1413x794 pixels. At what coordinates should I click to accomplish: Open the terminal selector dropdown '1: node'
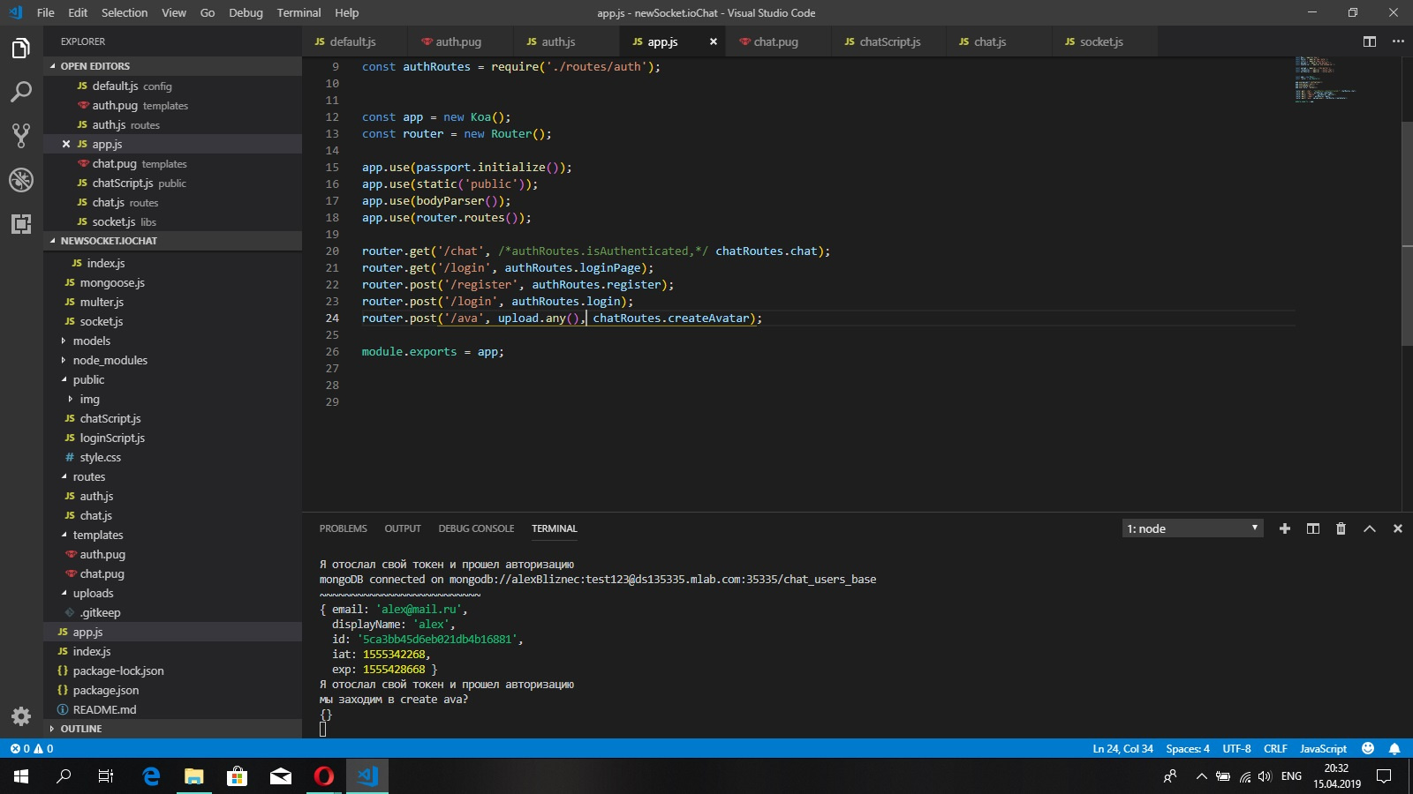click(1193, 528)
